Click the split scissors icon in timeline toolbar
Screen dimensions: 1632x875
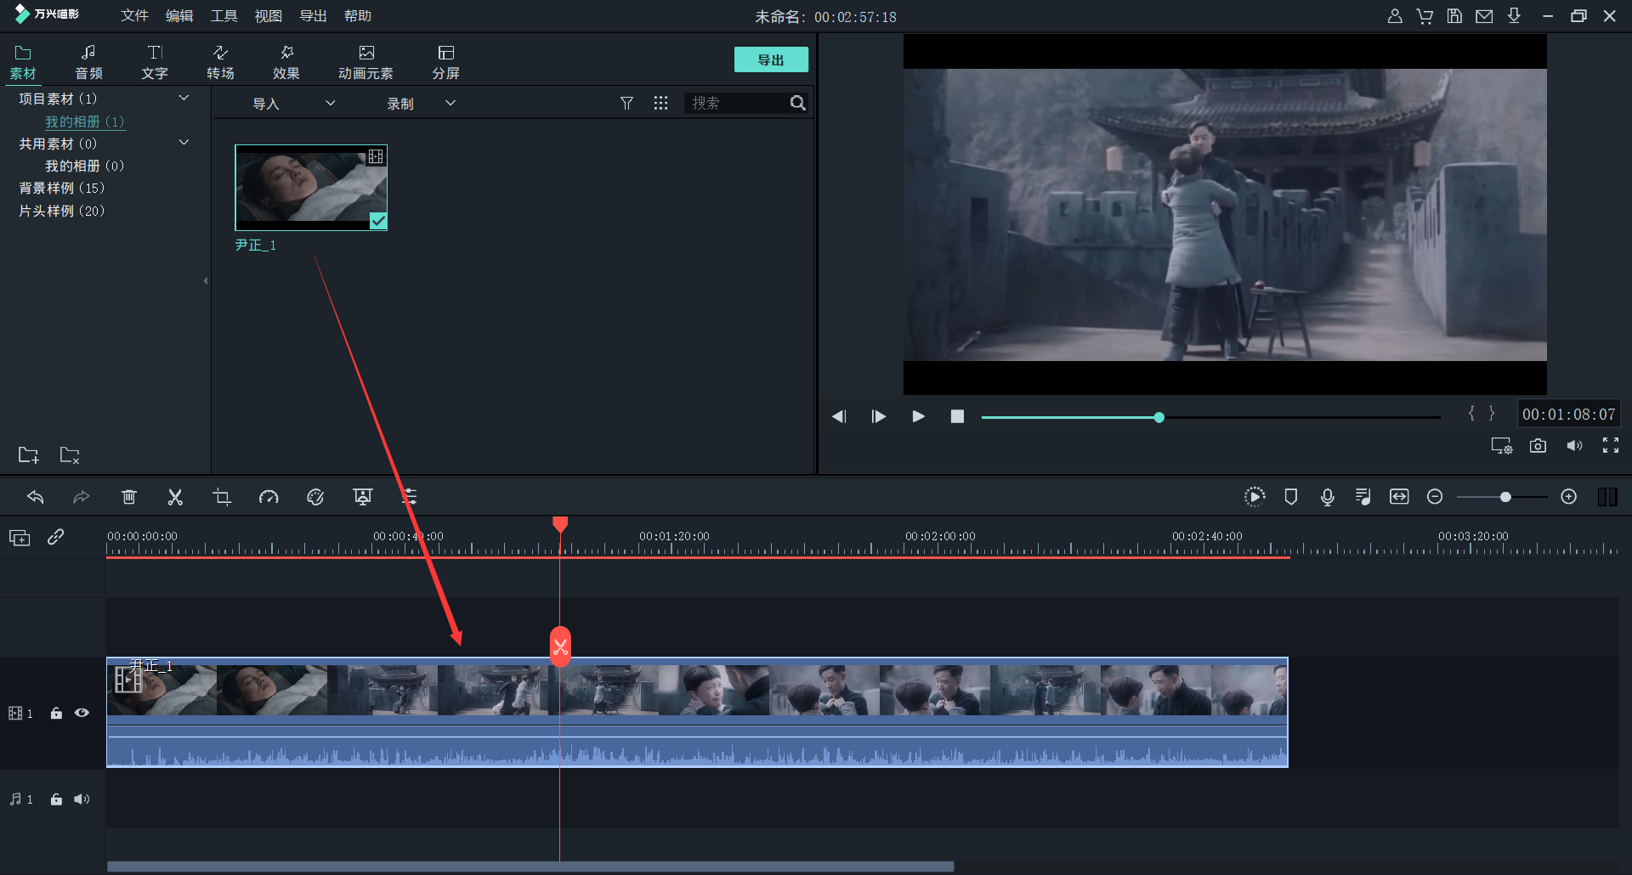pyautogui.click(x=175, y=497)
